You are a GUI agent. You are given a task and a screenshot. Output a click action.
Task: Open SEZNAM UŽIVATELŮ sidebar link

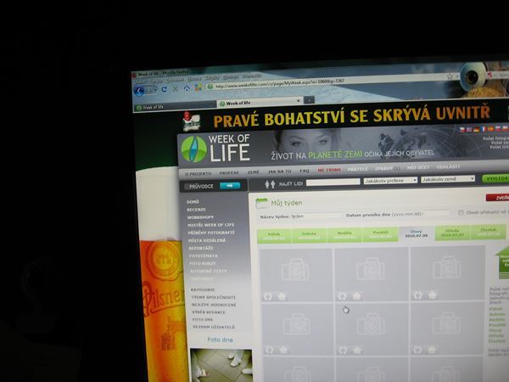click(213, 327)
